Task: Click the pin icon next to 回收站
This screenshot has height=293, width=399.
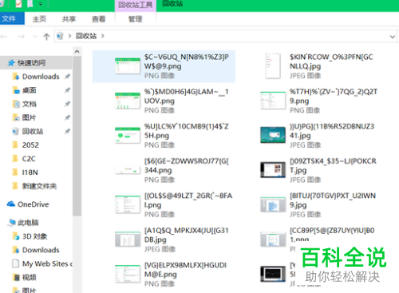Action: tap(68, 132)
